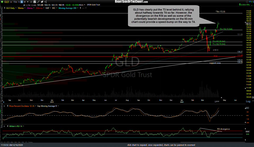Switch to minute (m) timeframe

(11, 2)
